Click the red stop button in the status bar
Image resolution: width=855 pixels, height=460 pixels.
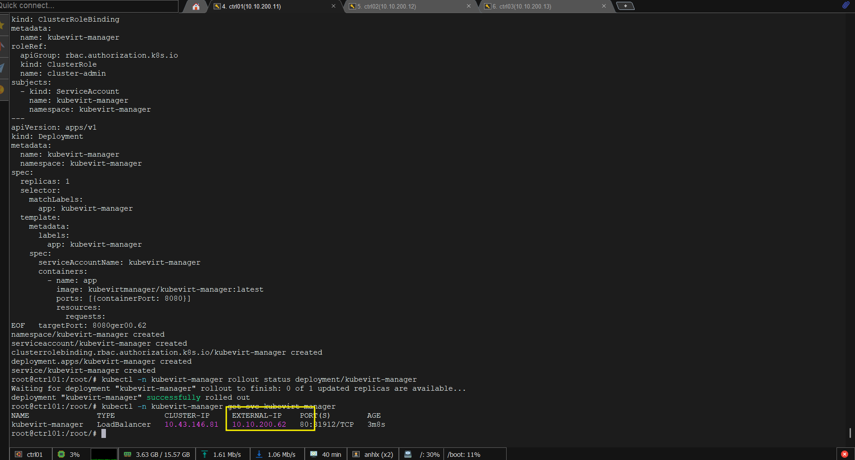click(845, 454)
